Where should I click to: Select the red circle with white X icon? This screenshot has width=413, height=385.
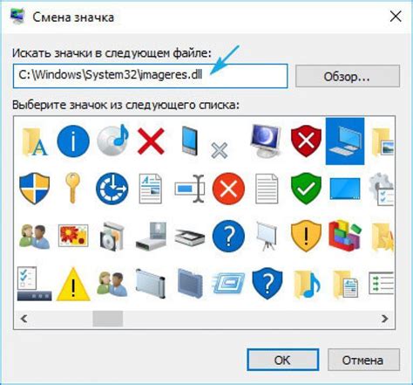228,189
